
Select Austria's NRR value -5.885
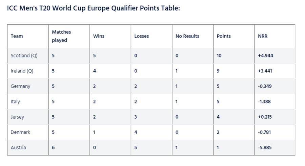click(x=265, y=147)
